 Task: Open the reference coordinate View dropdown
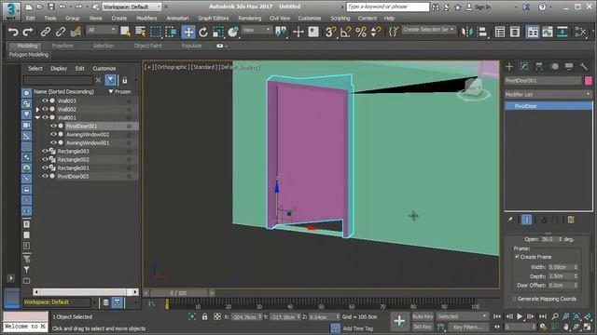pos(257,30)
